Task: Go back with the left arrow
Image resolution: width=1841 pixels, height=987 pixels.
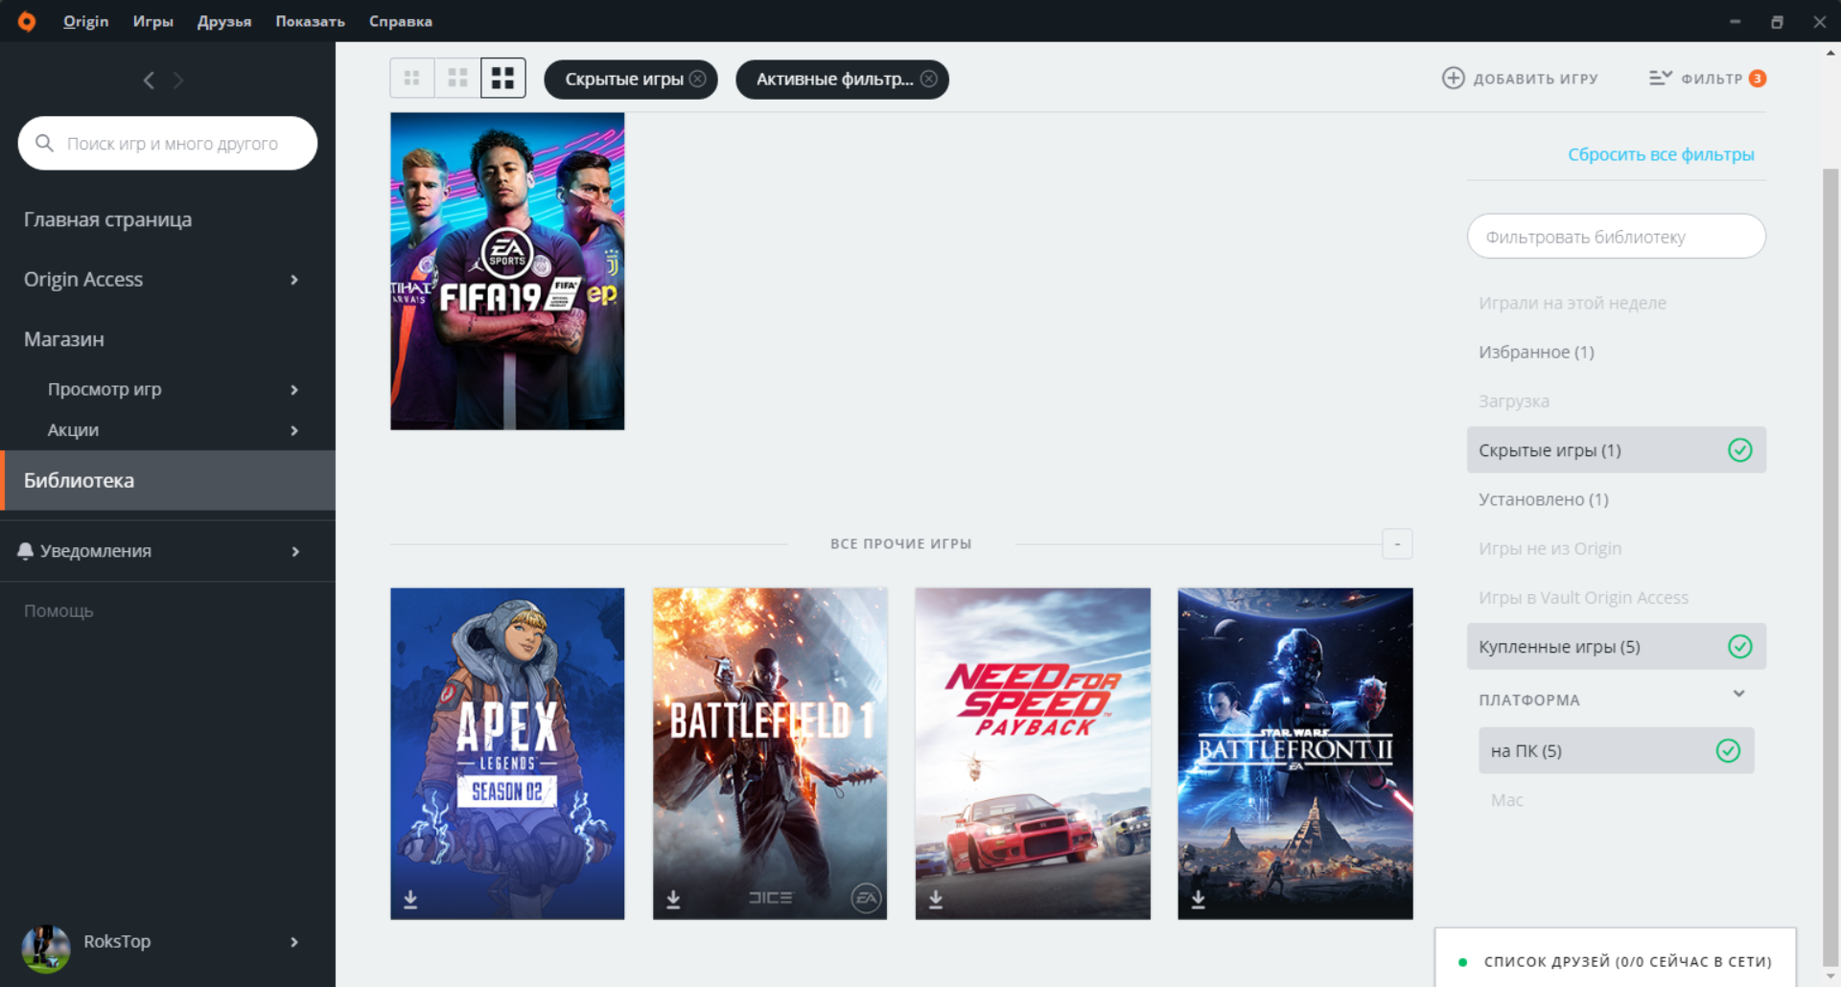Action: 149,80
